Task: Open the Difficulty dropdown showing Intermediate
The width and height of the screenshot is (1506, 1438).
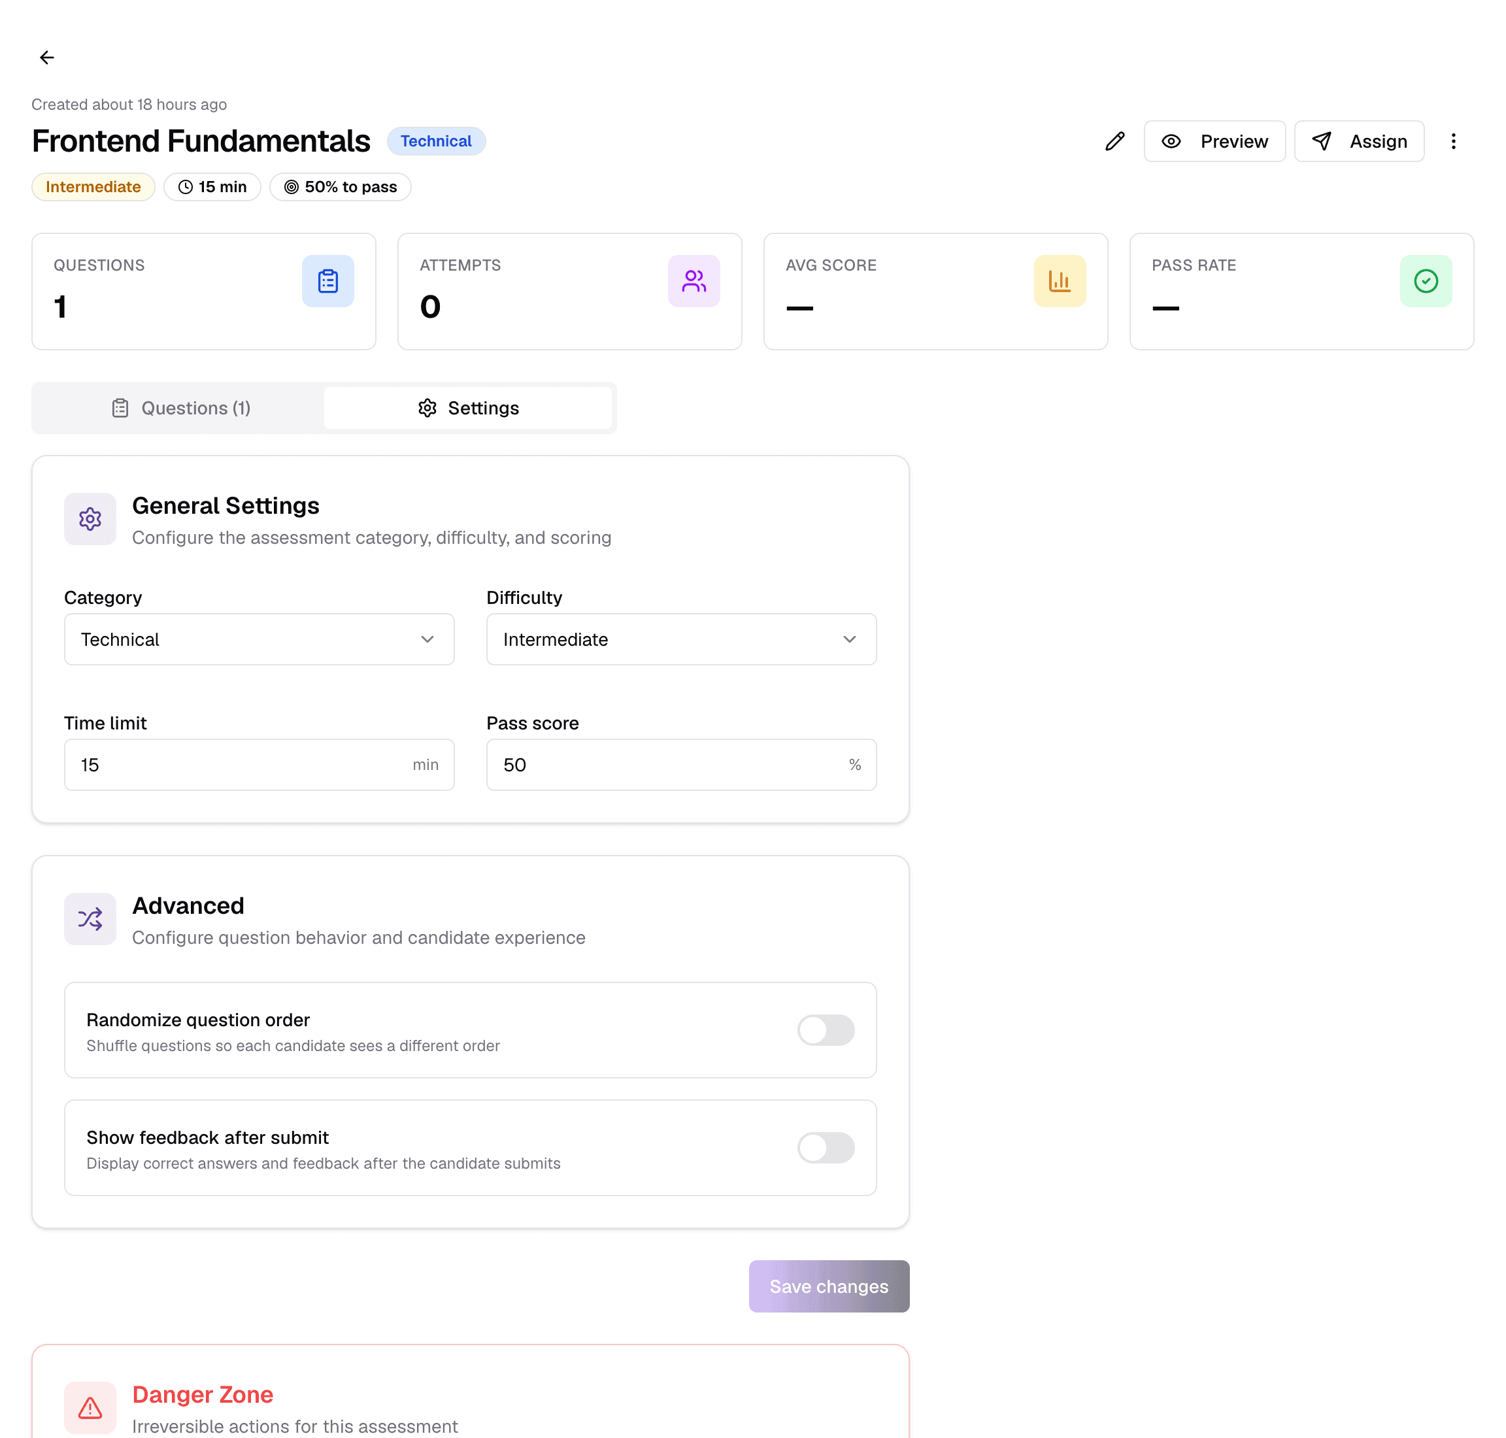Action: (681, 639)
